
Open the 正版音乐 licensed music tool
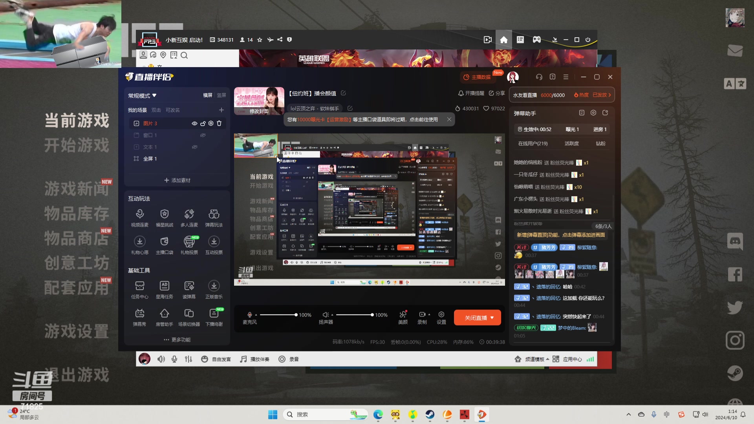[214, 290]
